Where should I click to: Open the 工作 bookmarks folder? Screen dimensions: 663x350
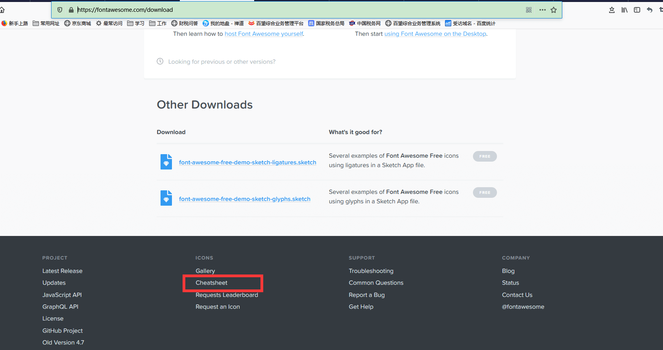[158, 23]
